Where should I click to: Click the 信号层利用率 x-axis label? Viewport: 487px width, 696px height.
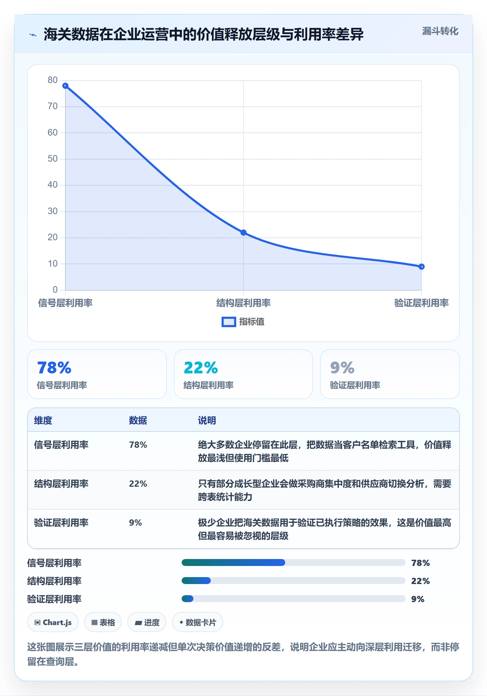pyautogui.click(x=65, y=303)
